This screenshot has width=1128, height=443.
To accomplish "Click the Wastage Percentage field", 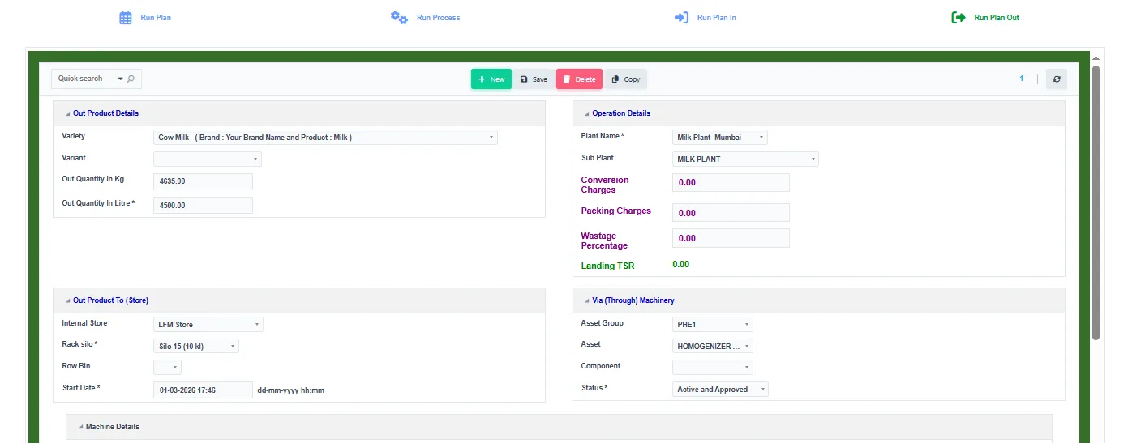I will (x=731, y=239).
